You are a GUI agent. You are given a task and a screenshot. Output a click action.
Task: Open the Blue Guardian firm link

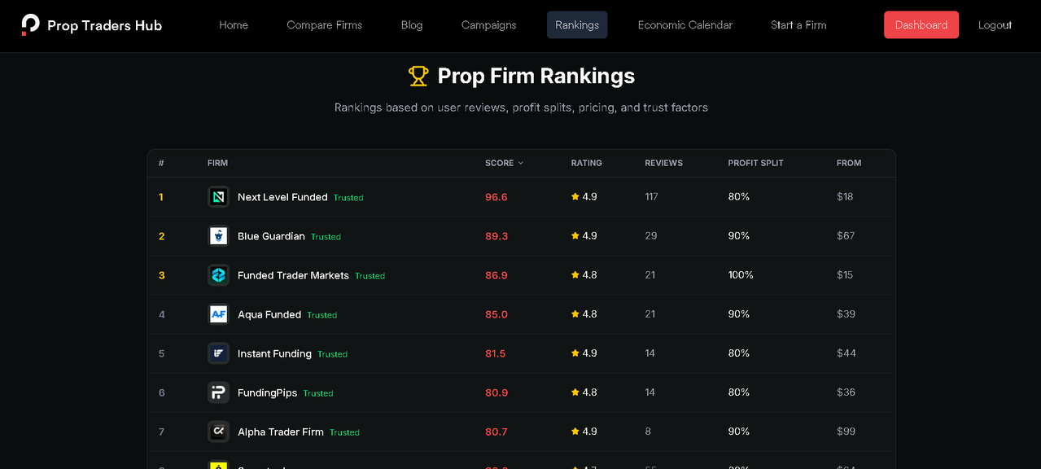coord(271,236)
